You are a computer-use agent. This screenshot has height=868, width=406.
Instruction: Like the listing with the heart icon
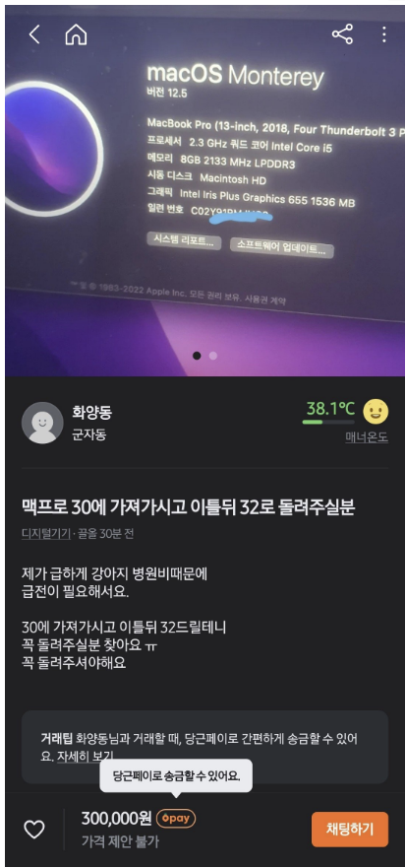(33, 829)
